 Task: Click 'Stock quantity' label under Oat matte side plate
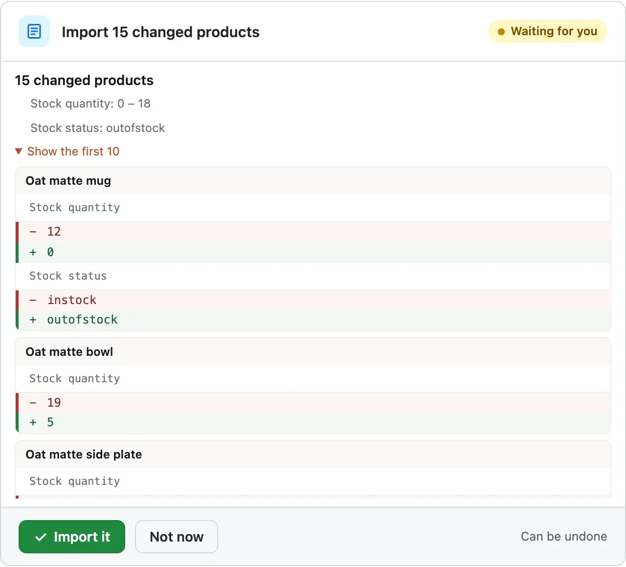tap(74, 481)
